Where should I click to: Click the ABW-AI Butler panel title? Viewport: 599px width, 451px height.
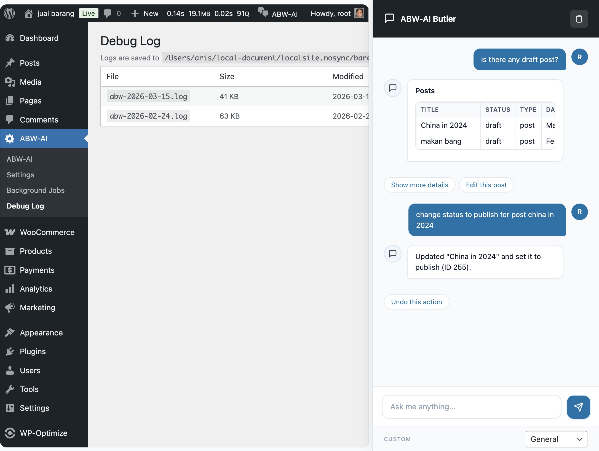pyautogui.click(x=428, y=19)
